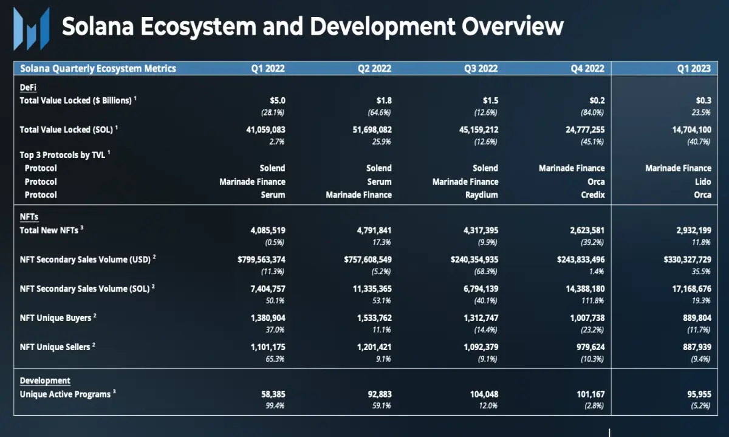The height and width of the screenshot is (437, 729).
Task: Pick the "Q3 2022" column header
Action: (x=481, y=69)
